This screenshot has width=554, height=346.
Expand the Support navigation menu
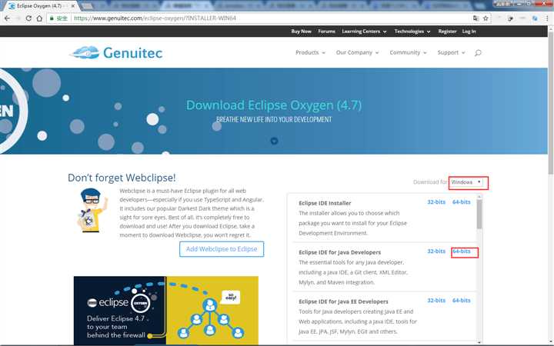pos(451,52)
